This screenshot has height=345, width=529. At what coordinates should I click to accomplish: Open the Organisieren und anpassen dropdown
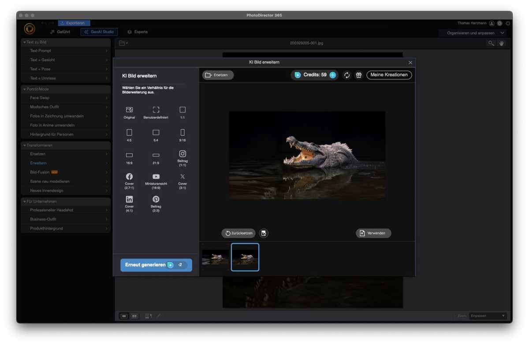point(473,33)
